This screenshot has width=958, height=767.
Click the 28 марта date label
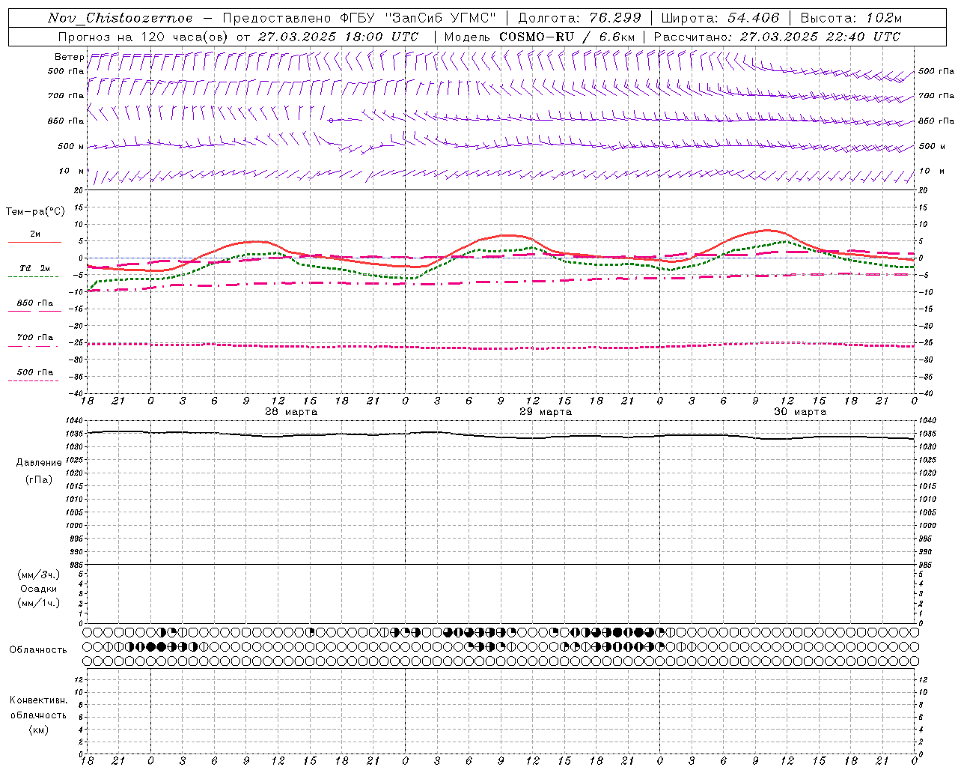pyautogui.click(x=291, y=412)
